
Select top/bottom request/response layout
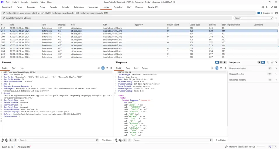221,62
